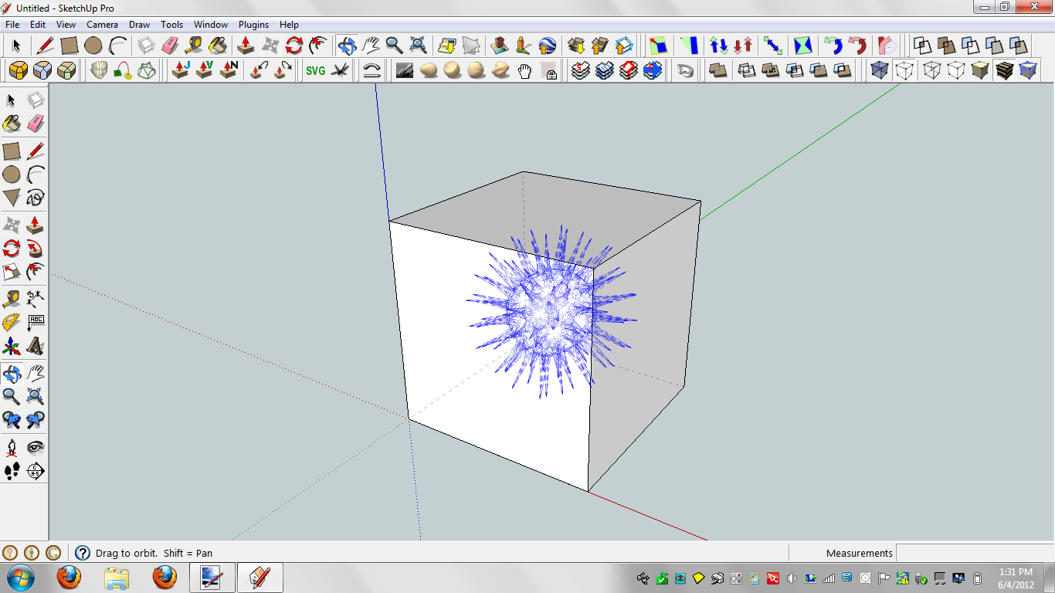Open the Plugins menu
The width and height of the screenshot is (1055, 593).
(x=253, y=25)
